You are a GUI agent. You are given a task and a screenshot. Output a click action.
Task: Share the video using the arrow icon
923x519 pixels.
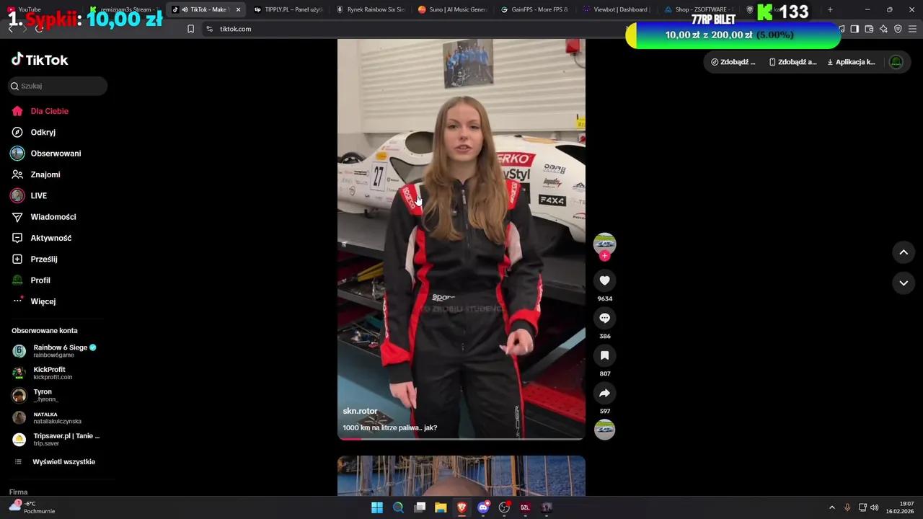(604, 393)
